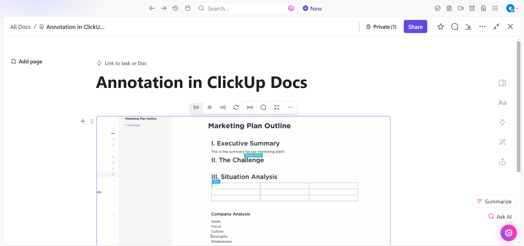Go to All Docs breadcrumb
Image resolution: width=524 pixels, height=246 pixels.
click(x=20, y=27)
